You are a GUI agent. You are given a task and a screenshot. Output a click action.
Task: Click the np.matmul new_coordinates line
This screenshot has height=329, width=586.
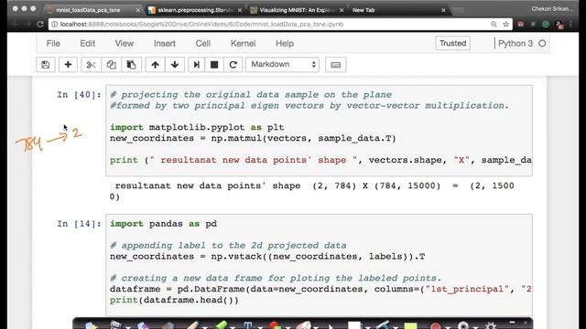coord(253,138)
